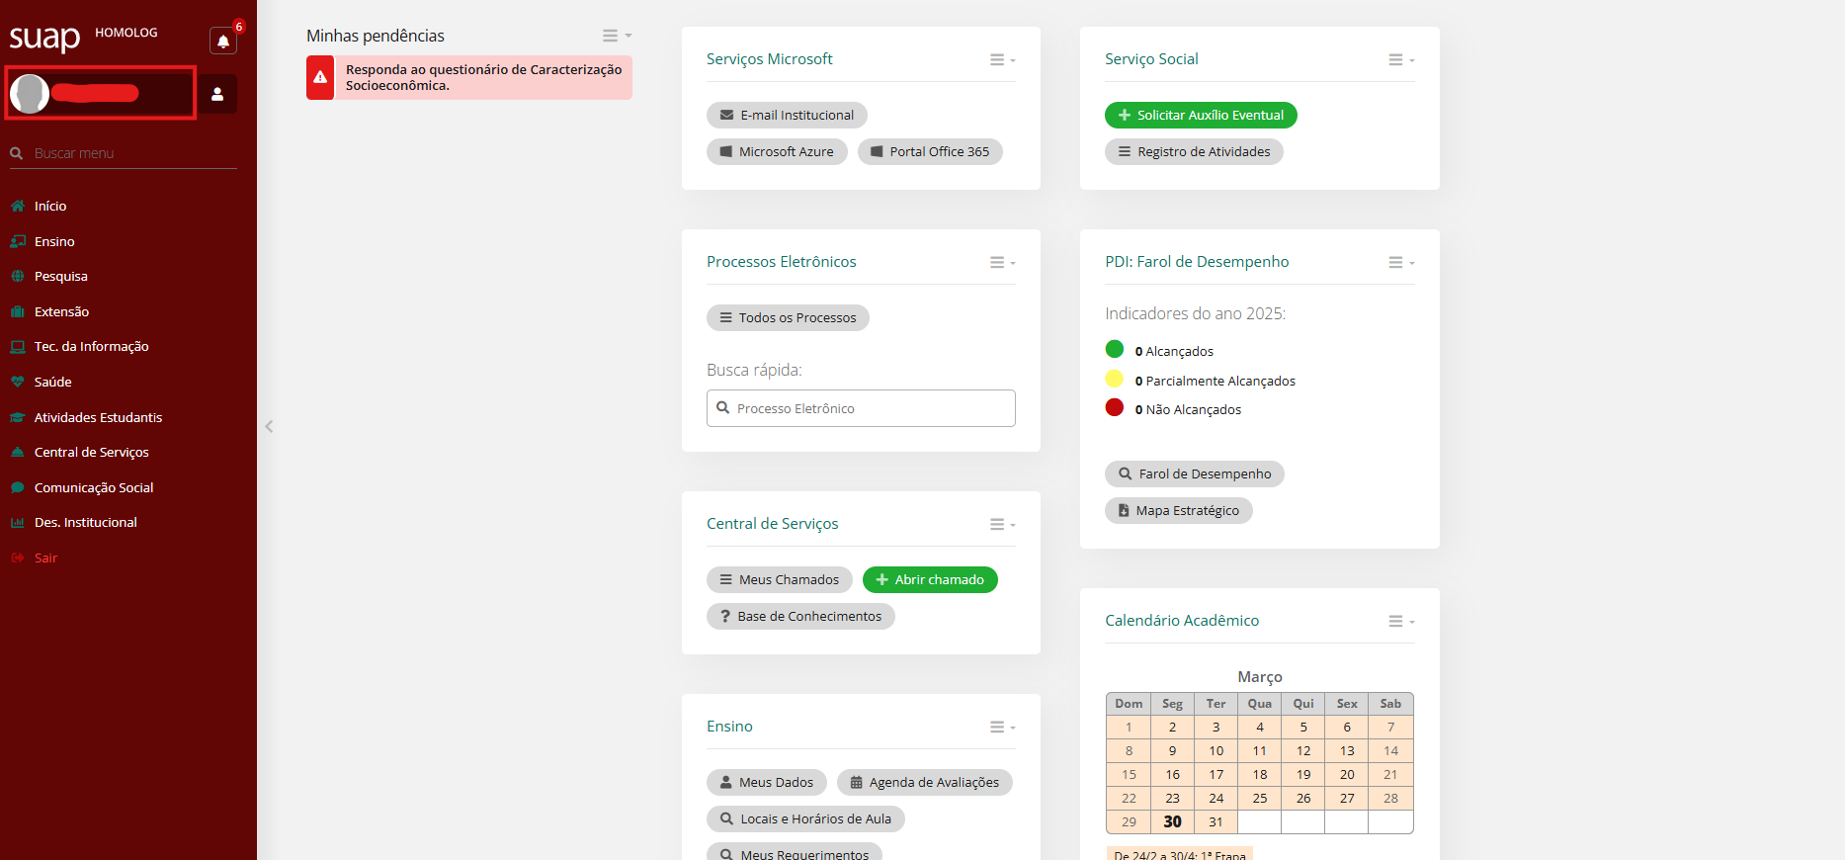Open the Serviços Microsoft panel options menu
1845x860 pixels.
[1002, 60]
